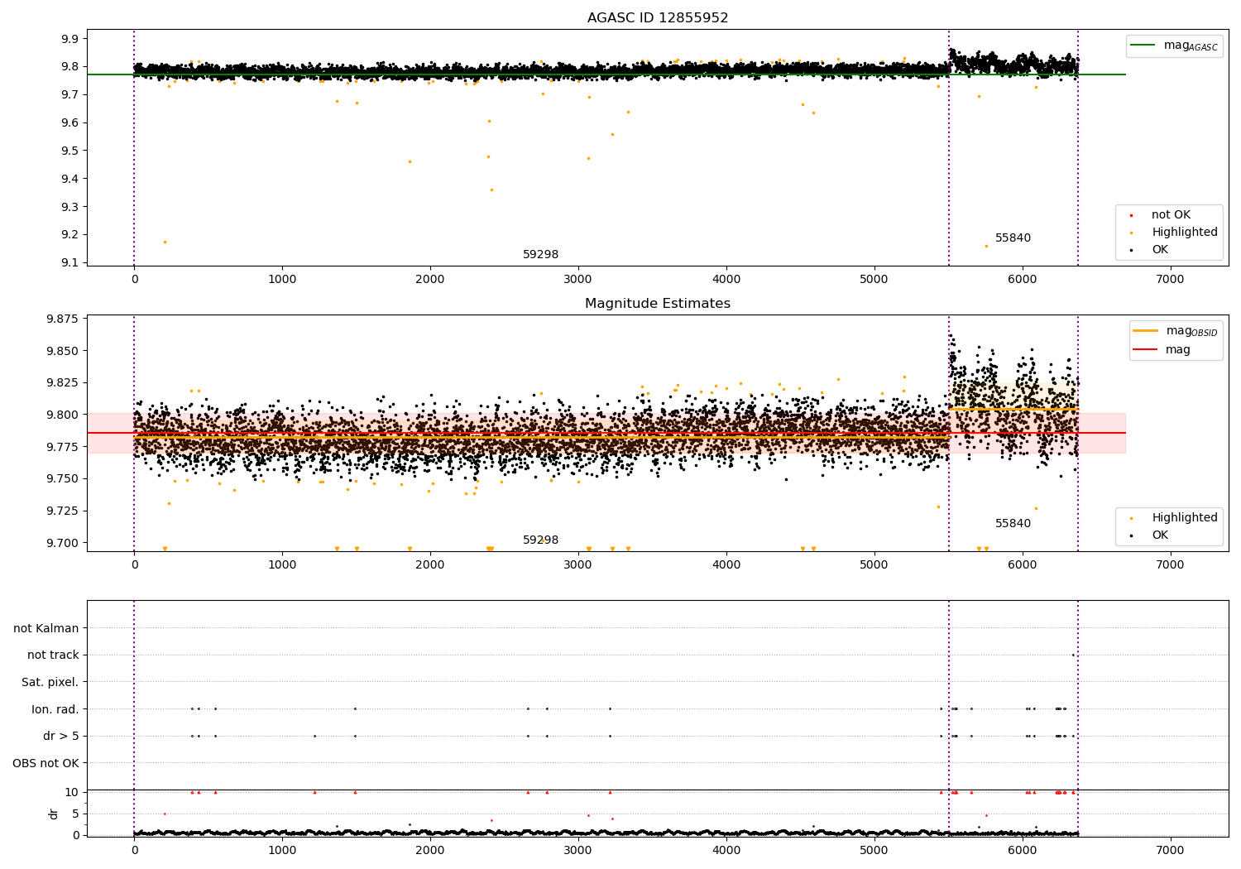Click the 7000 x-tick under the dr plot

tap(1170, 850)
